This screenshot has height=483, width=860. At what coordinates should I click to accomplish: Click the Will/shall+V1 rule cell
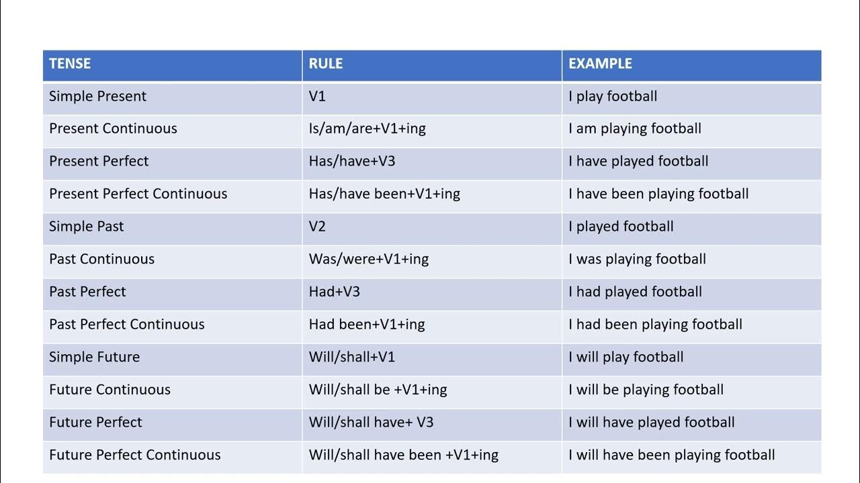352,357
